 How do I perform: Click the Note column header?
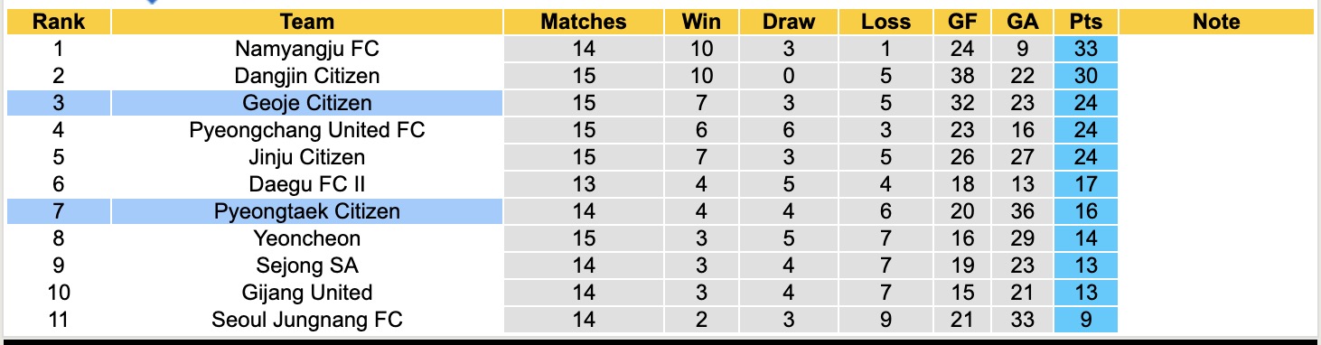click(1216, 22)
